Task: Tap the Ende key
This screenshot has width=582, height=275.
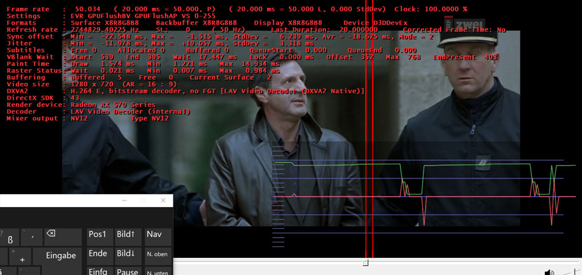Action: [x=100, y=256]
